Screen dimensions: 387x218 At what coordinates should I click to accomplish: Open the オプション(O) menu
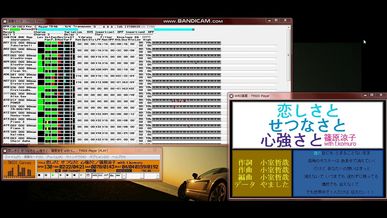[99, 157]
